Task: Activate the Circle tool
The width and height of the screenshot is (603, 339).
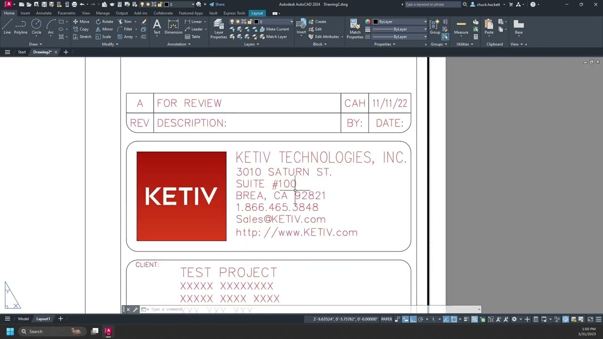Action: point(36,27)
